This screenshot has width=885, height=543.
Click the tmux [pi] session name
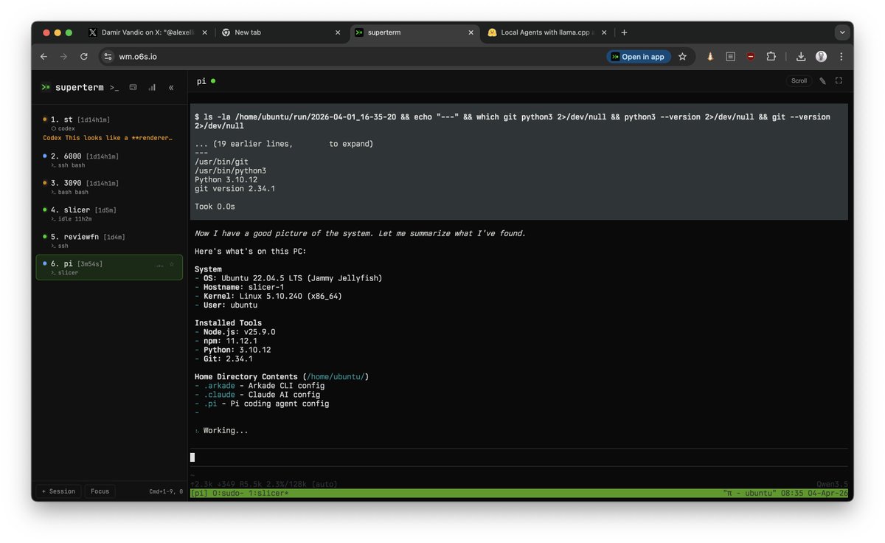(x=199, y=493)
